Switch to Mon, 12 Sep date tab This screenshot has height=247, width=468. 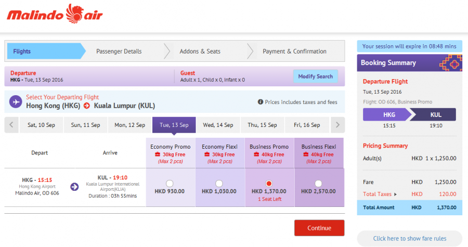click(129, 125)
